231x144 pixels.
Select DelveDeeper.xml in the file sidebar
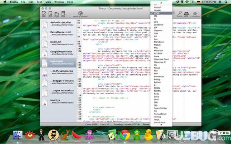point(58,33)
